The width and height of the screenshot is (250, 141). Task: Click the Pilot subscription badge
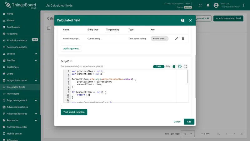tap(188, 3)
